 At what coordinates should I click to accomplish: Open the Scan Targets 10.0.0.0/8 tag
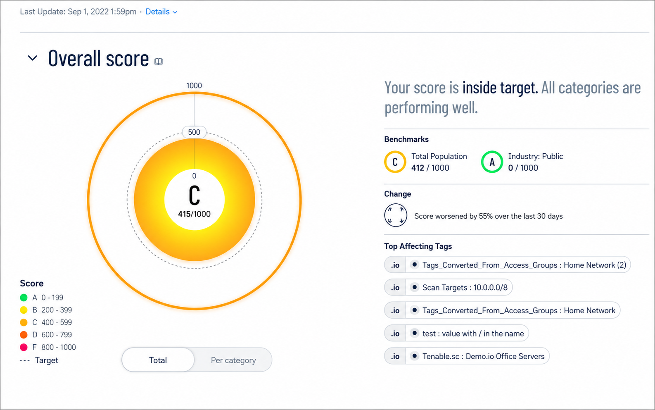460,288
